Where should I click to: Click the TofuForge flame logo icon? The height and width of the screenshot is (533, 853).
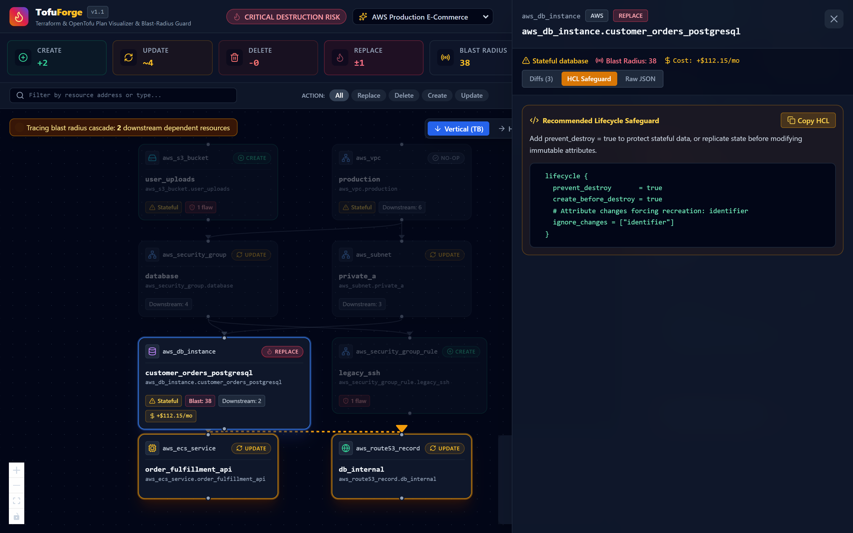pos(19,17)
